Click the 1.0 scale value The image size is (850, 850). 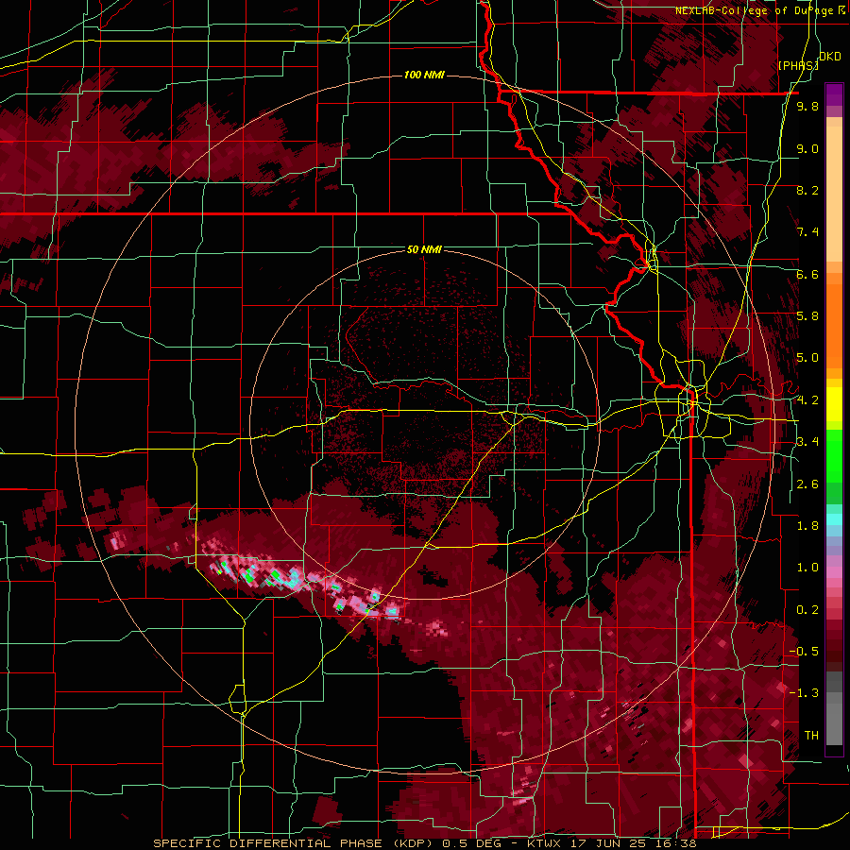(807, 568)
